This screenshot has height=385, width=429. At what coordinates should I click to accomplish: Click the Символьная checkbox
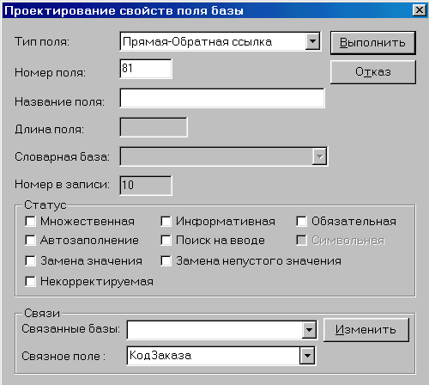[301, 241]
